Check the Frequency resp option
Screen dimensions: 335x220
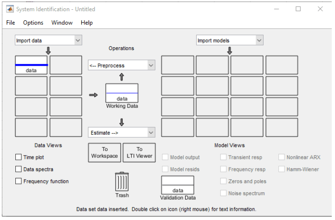[x=223, y=169]
